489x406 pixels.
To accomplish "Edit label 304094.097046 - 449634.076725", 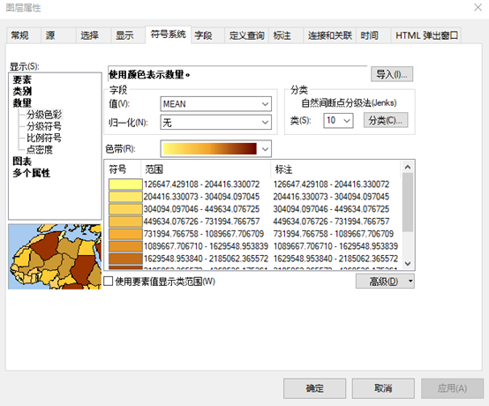I will click(331, 209).
